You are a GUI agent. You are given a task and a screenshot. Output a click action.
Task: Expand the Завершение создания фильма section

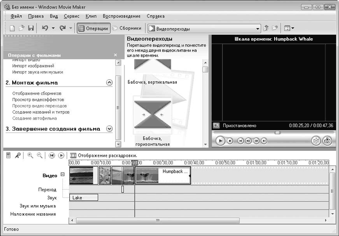pos(109,129)
